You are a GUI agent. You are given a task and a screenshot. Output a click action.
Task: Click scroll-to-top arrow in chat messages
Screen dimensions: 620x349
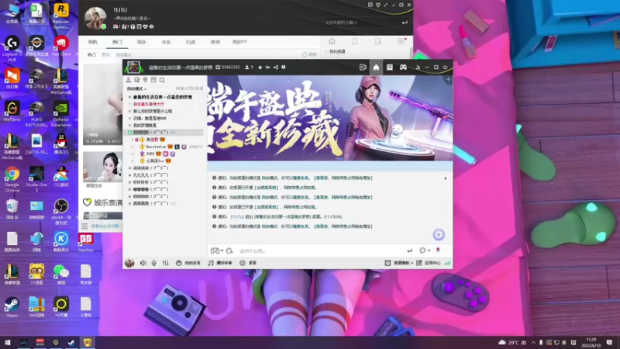445,178
